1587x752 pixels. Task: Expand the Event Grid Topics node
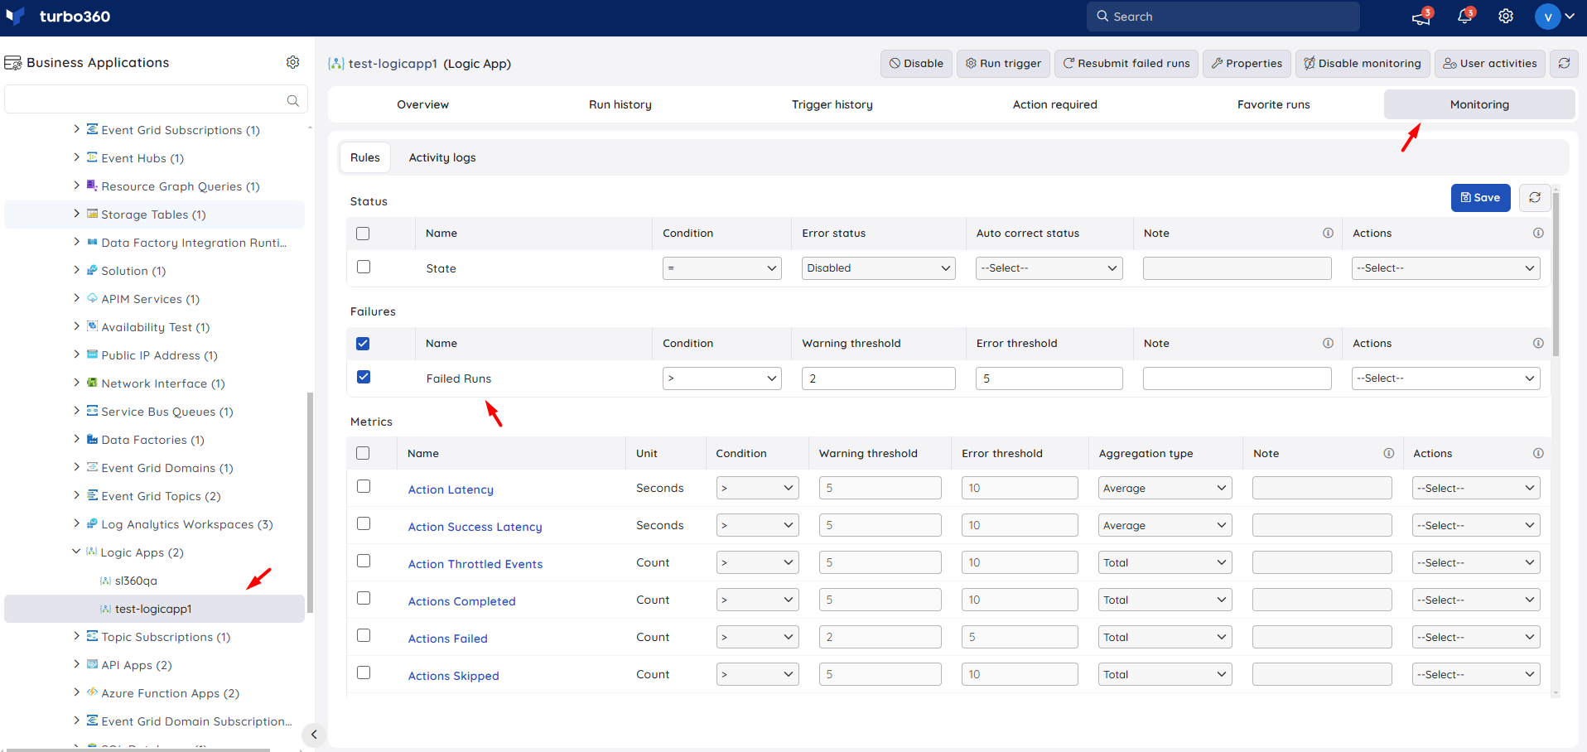[76, 495]
